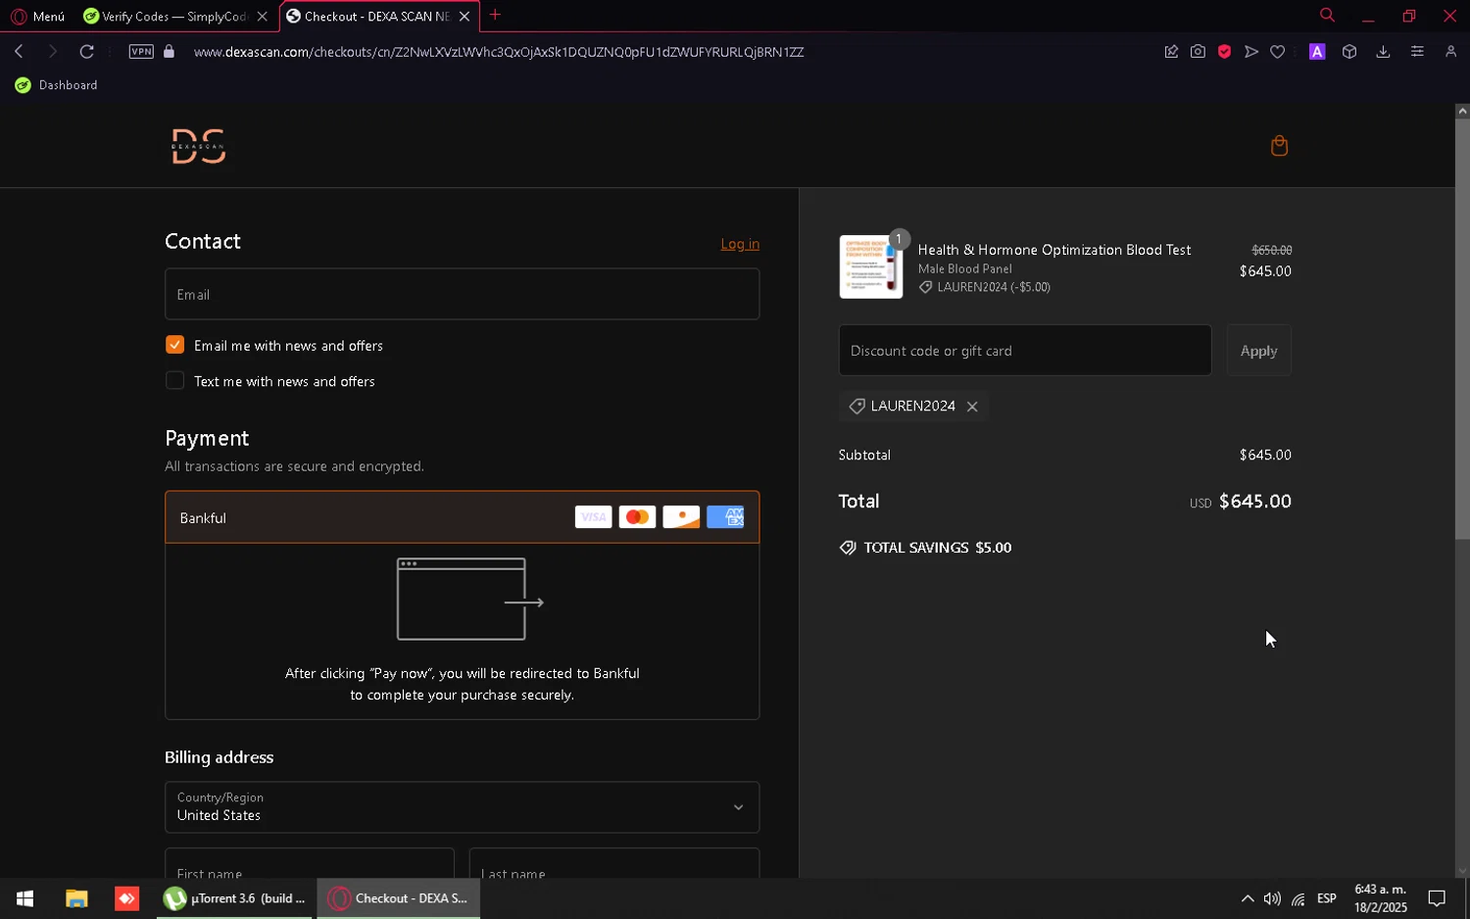Open the volume speaker control
The height and width of the screenshot is (919, 1470).
(x=1272, y=898)
